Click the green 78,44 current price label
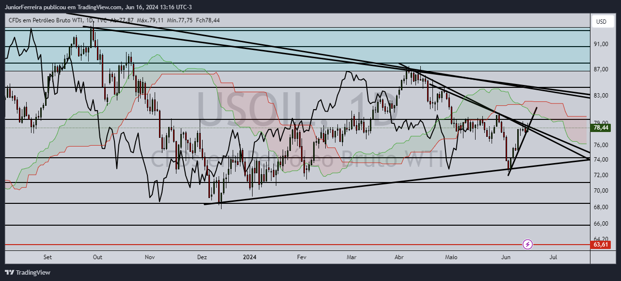 [601, 128]
